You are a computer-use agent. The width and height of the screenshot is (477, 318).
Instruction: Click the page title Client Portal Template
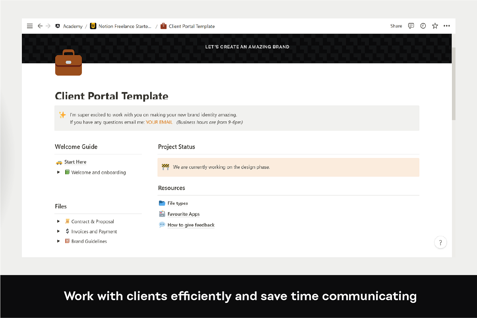[112, 96]
